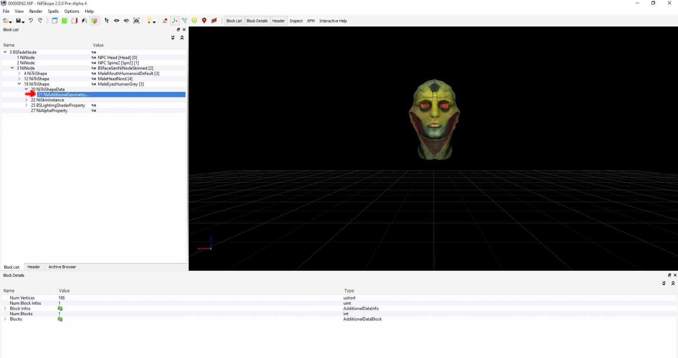The height and width of the screenshot is (358, 678).
Task: Click the flip view icon beside the cube
Action: pyautogui.click(x=84, y=21)
